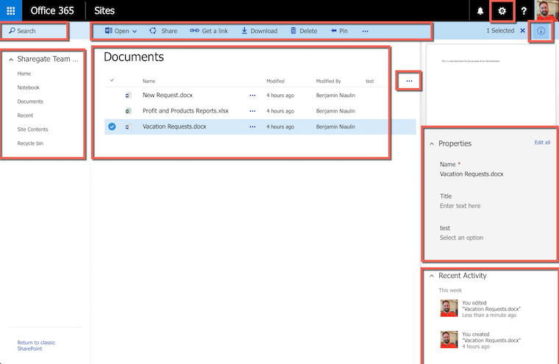
Task: Open test field Select an option
Action: coord(461,238)
